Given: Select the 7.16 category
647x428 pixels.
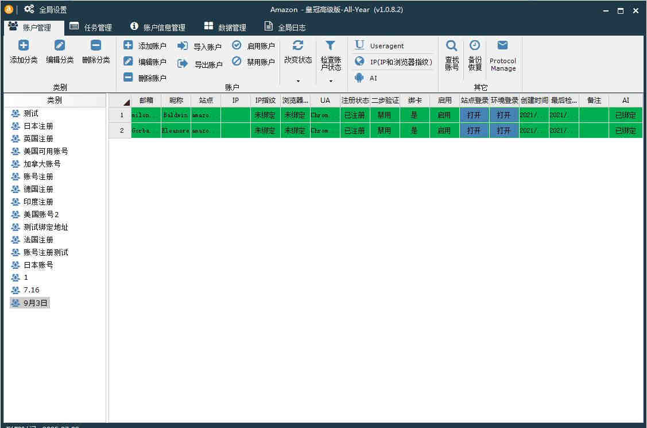Looking at the screenshot, I should [32, 290].
